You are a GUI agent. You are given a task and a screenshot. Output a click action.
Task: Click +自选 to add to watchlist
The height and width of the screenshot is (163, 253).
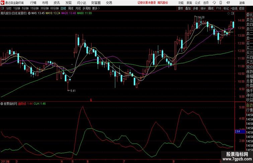pos(234,8)
